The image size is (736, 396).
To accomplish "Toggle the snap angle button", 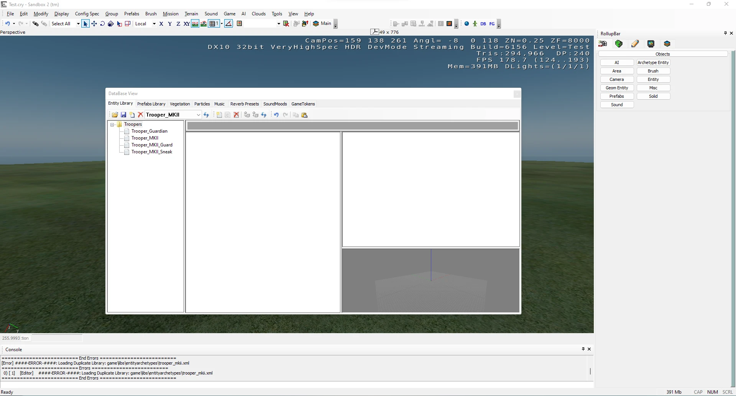I will (x=228, y=24).
